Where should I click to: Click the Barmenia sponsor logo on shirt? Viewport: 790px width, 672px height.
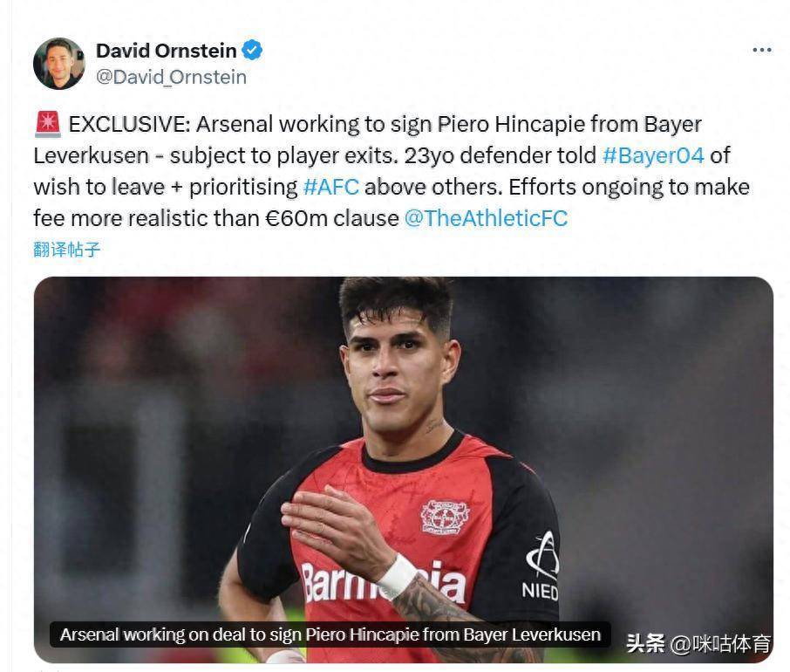[383, 583]
